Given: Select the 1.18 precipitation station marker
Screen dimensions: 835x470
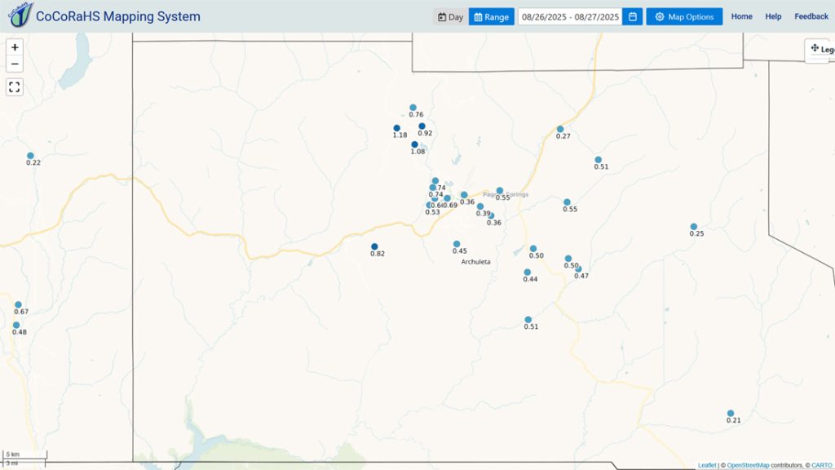Looking at the screenshot, I should 397,128.
